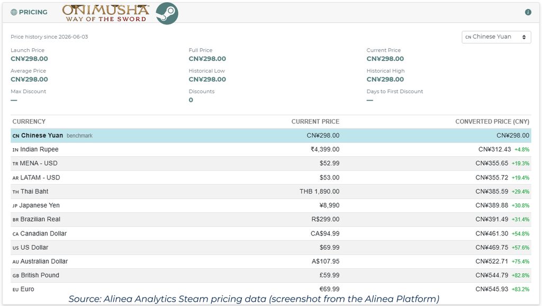Click the R$299.00 price cell
The width and height of the screenshot is (542, 306).
(326, 219)
